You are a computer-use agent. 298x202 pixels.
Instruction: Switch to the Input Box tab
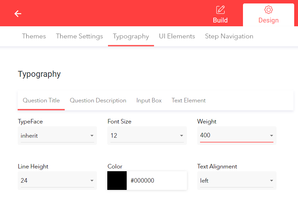tap(149, 100)
